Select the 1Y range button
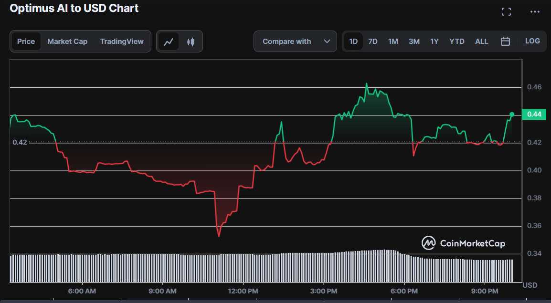The width and height of the screenshot is (551, 303). (x=434, y=42)
